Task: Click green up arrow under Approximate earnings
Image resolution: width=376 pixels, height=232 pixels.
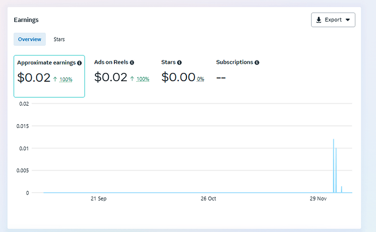Action: [x=55, y=79]
